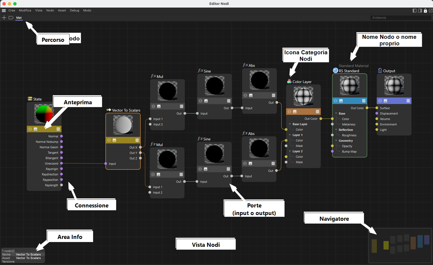Screen dimensions: 433x265
Task: Collapse the Geometry group in RS Standard
Action: (336, 141)
